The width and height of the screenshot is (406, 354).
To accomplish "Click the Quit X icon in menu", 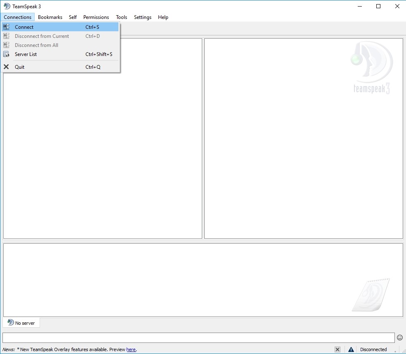I will coord(6,67).
